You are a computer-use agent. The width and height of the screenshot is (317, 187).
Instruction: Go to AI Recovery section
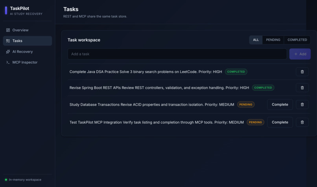point(28,52)
